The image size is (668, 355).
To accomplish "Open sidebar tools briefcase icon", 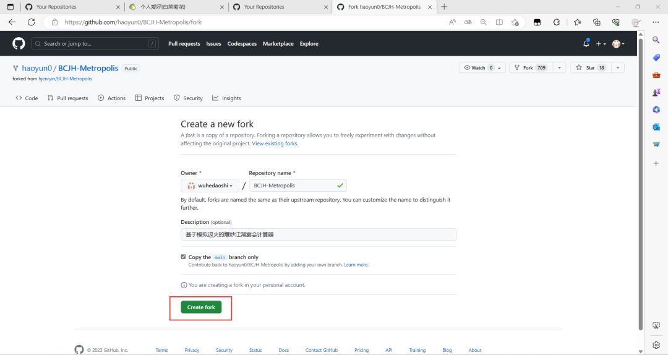I will (656, 75).
